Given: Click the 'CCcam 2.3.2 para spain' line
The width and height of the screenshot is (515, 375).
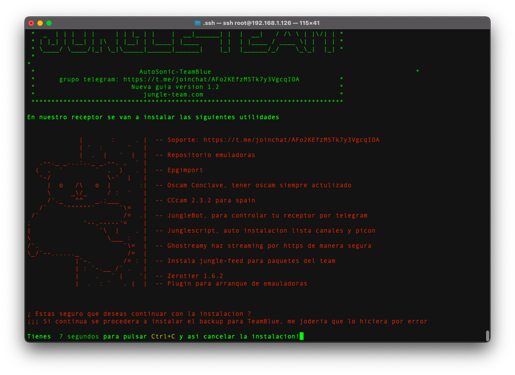Looking at the screenshot, I should point(211,201).
